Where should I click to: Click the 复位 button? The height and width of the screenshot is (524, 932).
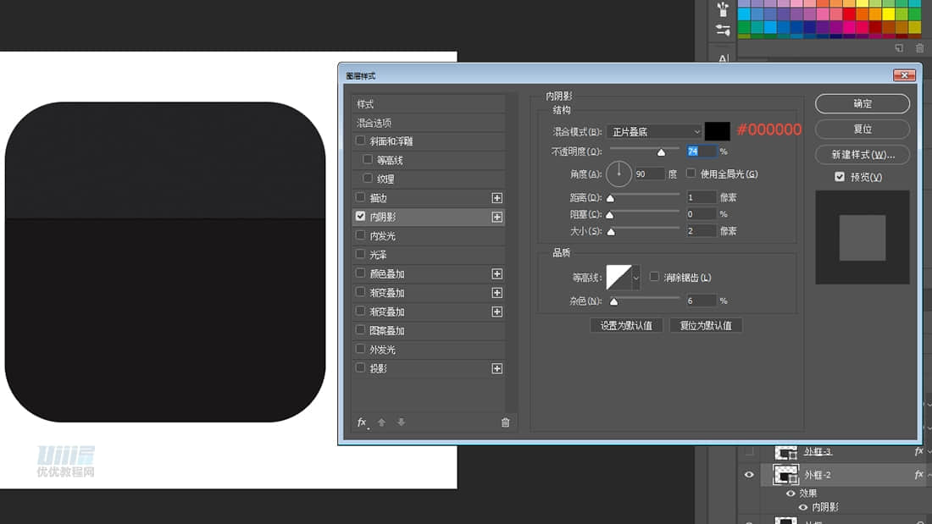click(863, 130)
